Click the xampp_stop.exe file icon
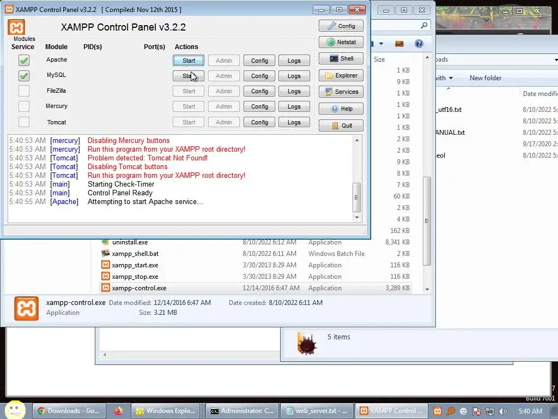The image size is (558, 419). click(x=105, y=276)
